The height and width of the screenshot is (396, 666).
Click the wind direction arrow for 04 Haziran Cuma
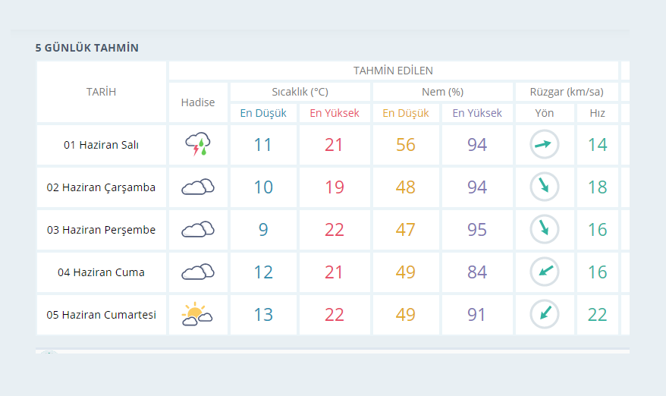(x=544, y=272)
